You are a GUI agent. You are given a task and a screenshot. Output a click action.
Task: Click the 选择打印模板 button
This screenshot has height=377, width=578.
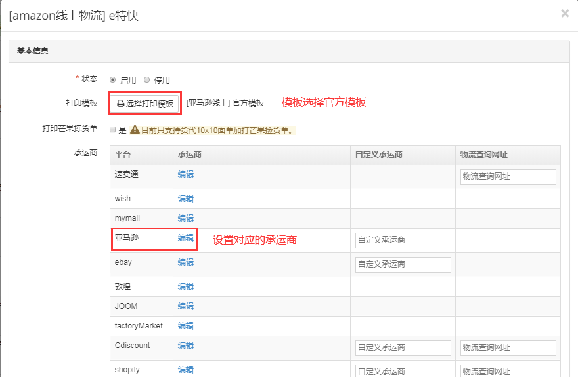tap(145, 103)
